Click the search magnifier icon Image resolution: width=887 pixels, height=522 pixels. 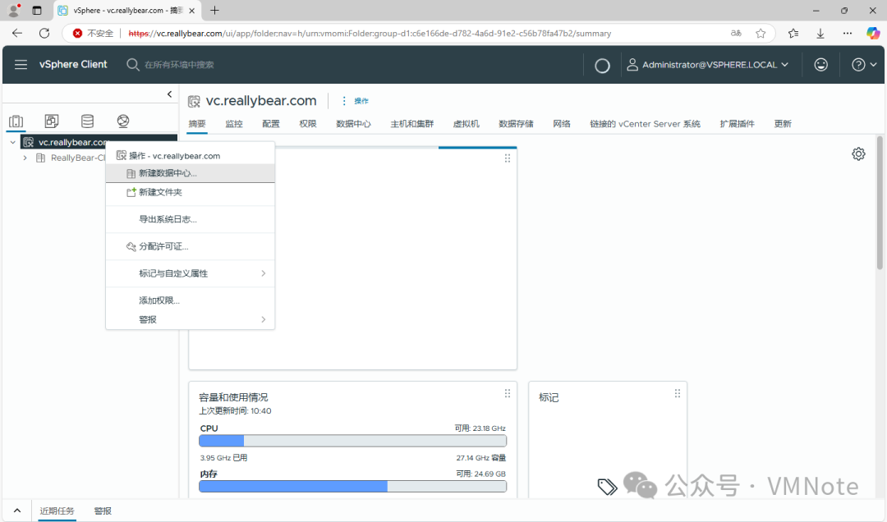[x=132, y=65]
